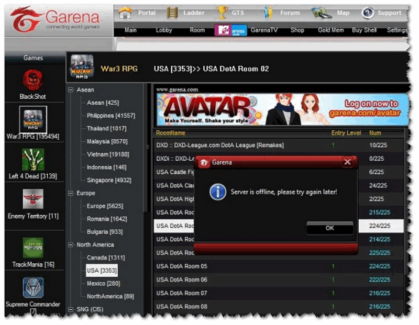Open the Shop menu item
This screenshot has width=419, height=325.
pos(297,30)
